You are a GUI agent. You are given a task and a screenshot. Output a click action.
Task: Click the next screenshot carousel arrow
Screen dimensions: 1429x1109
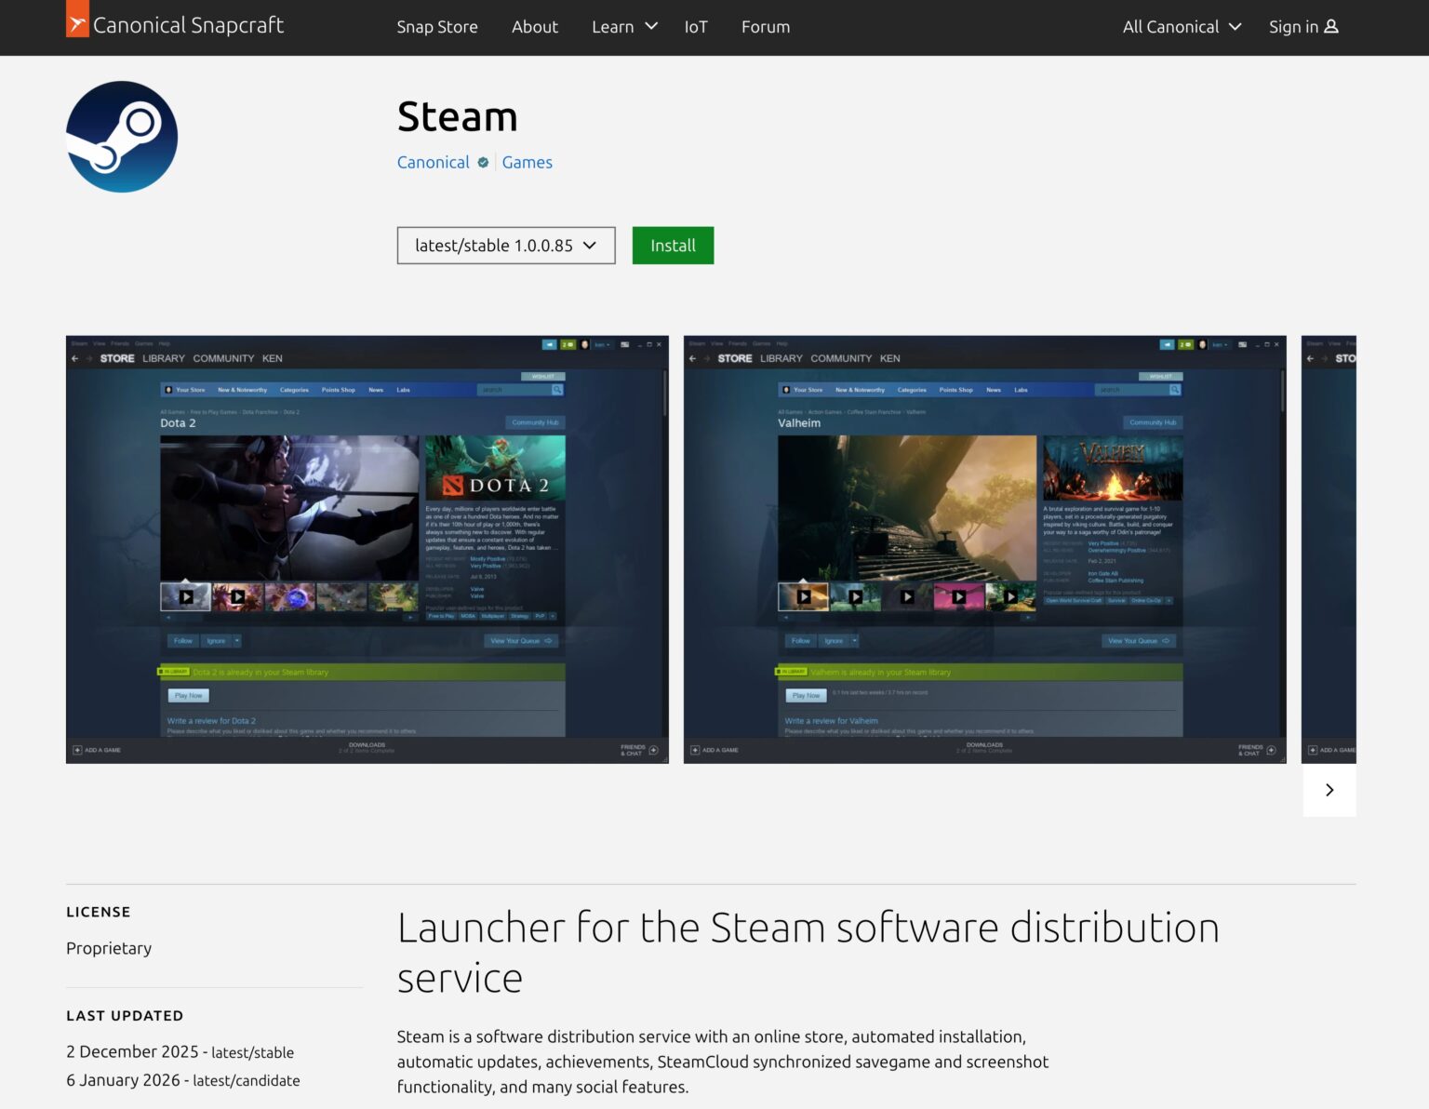point(1329,790)
